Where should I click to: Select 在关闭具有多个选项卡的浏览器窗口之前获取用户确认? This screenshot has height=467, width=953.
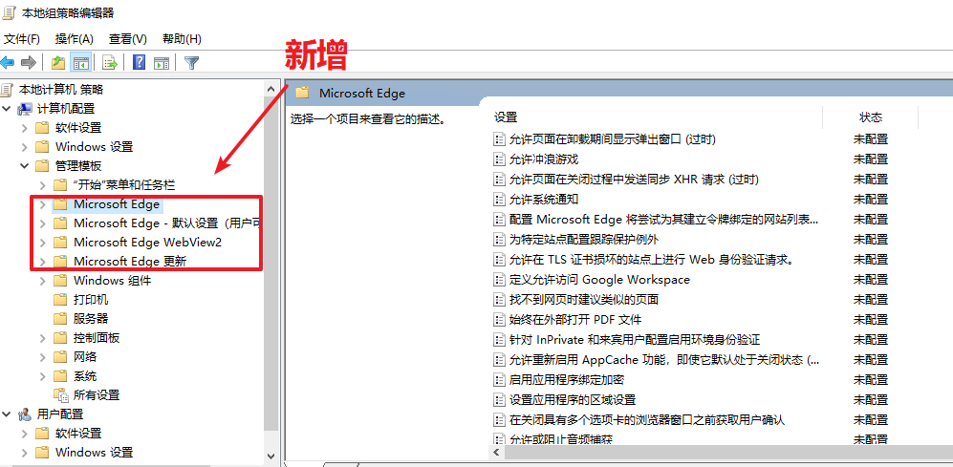[647, 419]
